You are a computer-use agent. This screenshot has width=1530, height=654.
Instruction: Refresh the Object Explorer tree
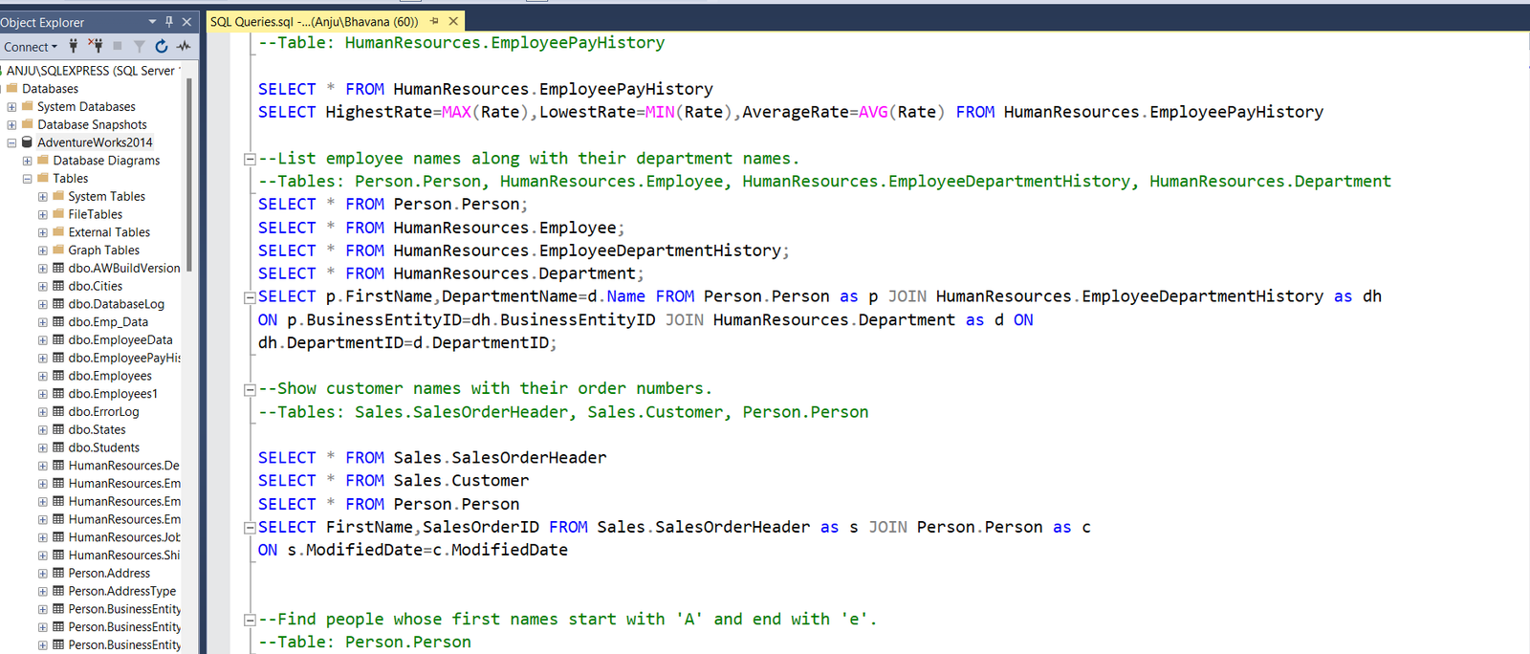click(x=162, y=46)
